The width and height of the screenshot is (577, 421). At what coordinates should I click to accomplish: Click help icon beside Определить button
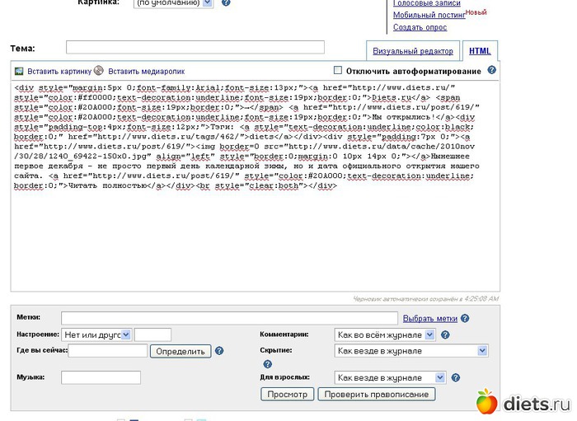(x=219, y=351)
